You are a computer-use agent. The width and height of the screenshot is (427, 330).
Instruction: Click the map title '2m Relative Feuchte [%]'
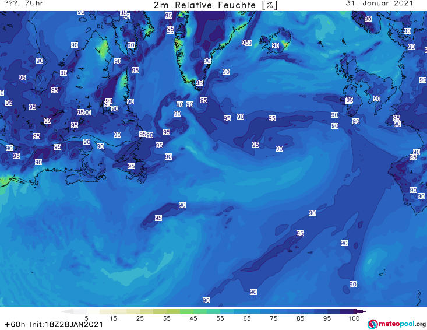(x=215, y=5)
